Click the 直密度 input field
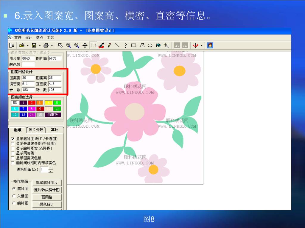305x228 pixels. 55,84
